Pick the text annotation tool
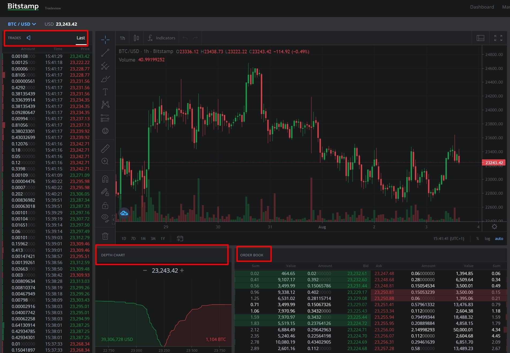Screen dimensions: 510x353 point(105,92)
